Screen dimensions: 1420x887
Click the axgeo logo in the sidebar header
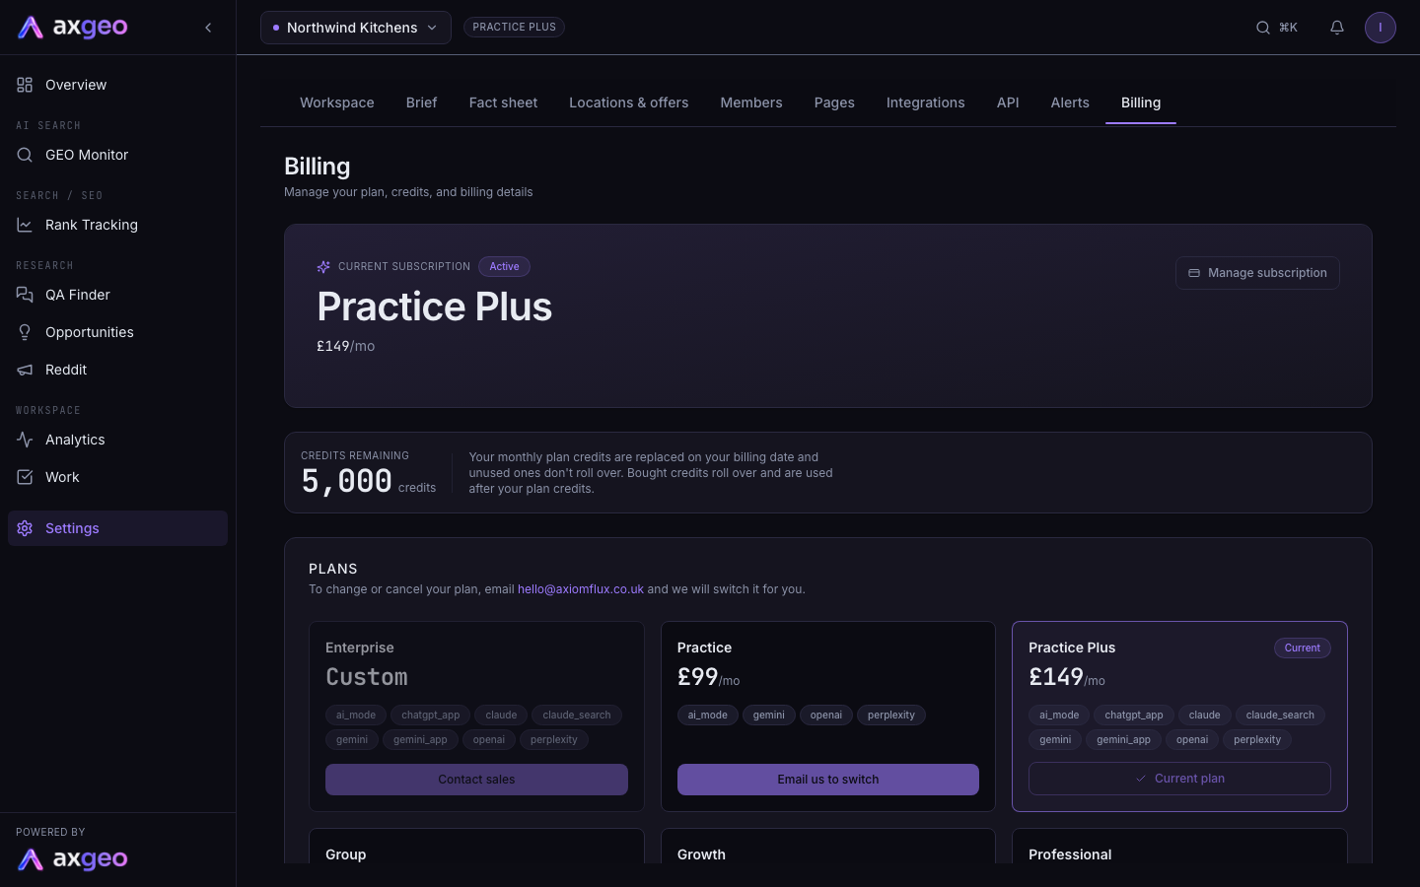click(x=73, y=28)
